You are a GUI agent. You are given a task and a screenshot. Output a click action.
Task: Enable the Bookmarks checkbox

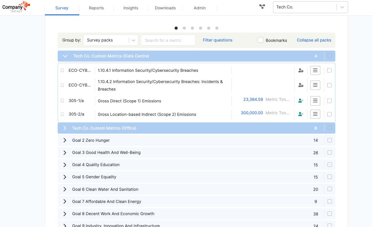click(260, 40)
